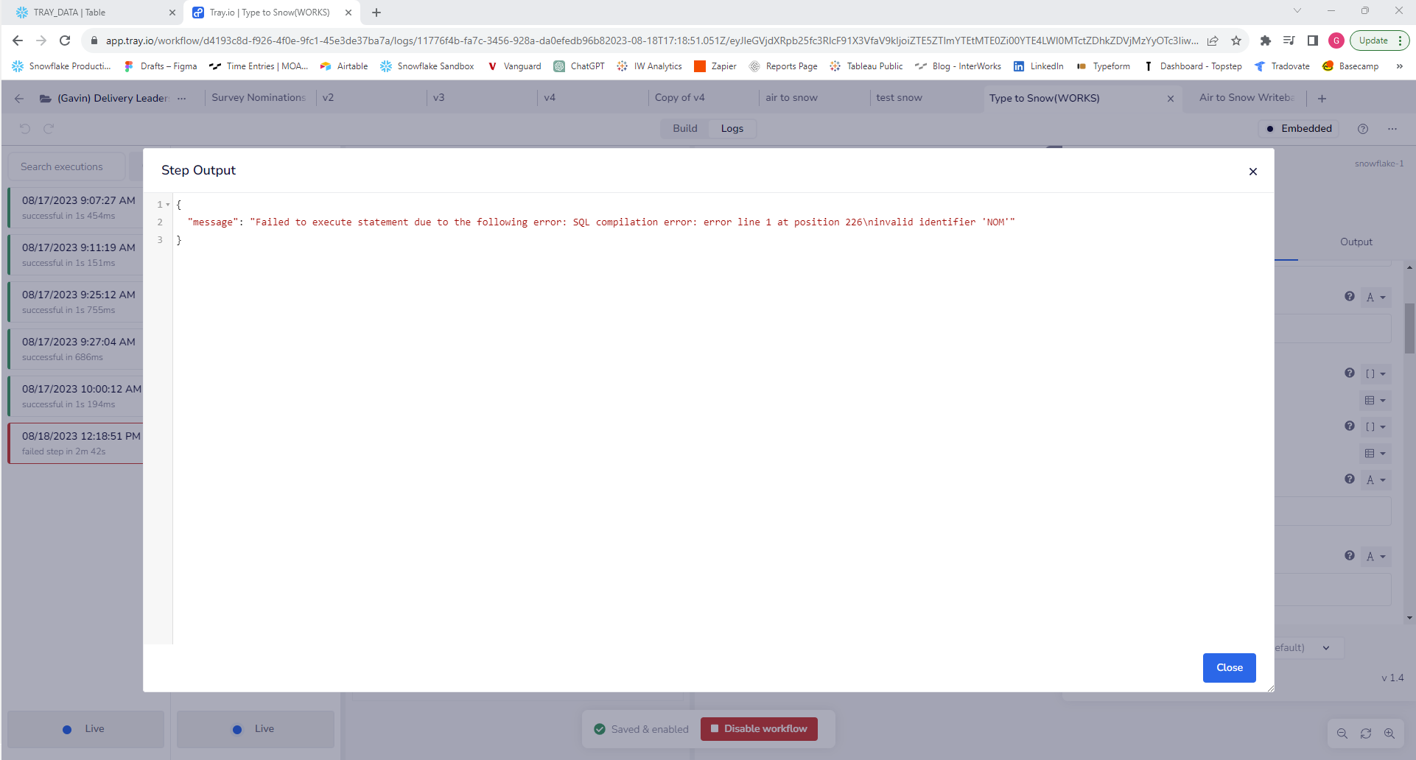Open the media control icon in Chrome toolbar
This screenshot has width=1416, height=760.
tap(1289, 41)
